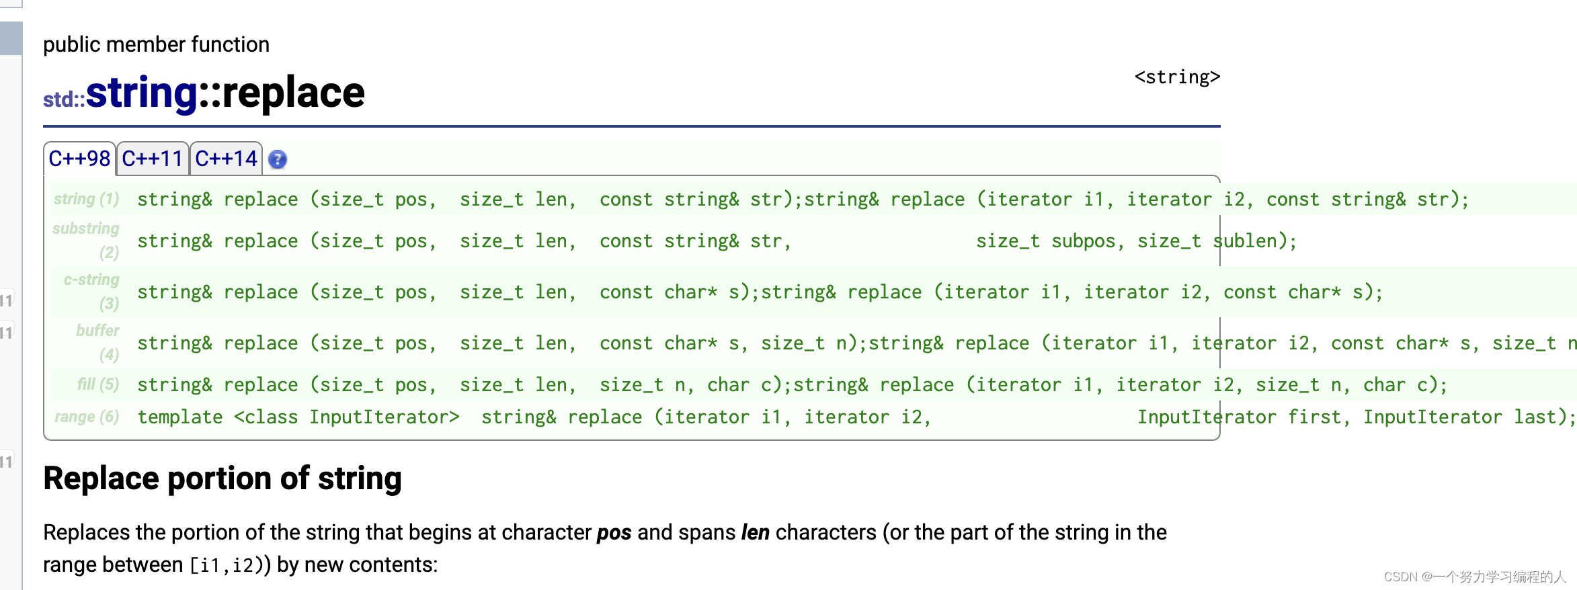This screenshot has height=590, width=1577.
Task: Switch to the C++14 tab
Action: [226, 159]
